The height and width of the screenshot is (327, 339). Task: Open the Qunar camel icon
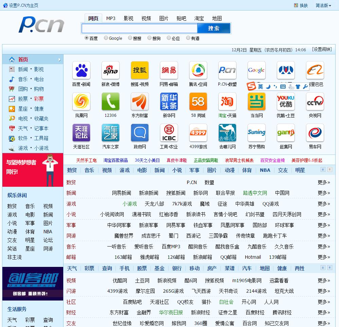[227, 133]
